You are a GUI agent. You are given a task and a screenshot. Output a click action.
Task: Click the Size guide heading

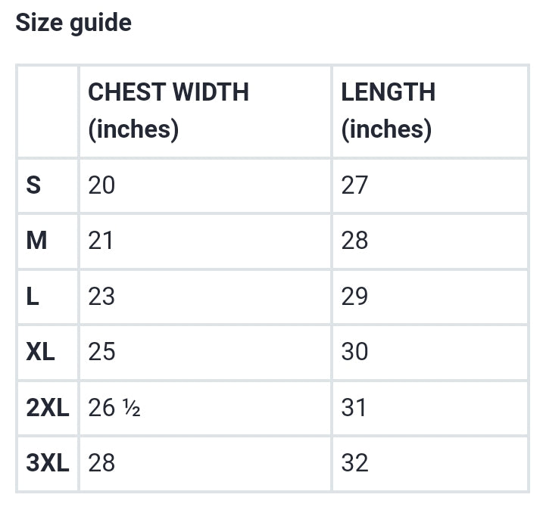coord(73,23)
